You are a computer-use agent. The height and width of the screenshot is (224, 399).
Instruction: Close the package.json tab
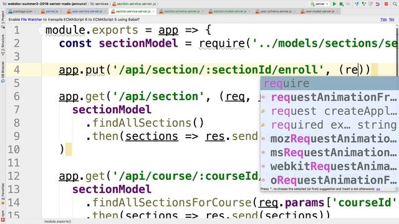pos(35,11)
